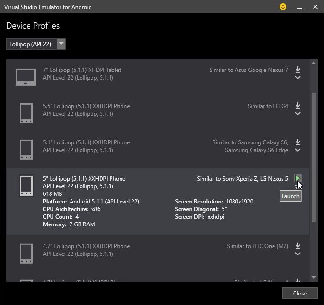
Task: Expand details for the 5.1" Galaxy S6 profile
Action: (298, 150)
